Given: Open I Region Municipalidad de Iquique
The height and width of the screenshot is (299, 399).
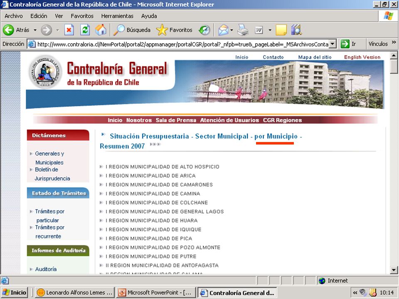Looking at the screenshot, I should coord(153,230).
